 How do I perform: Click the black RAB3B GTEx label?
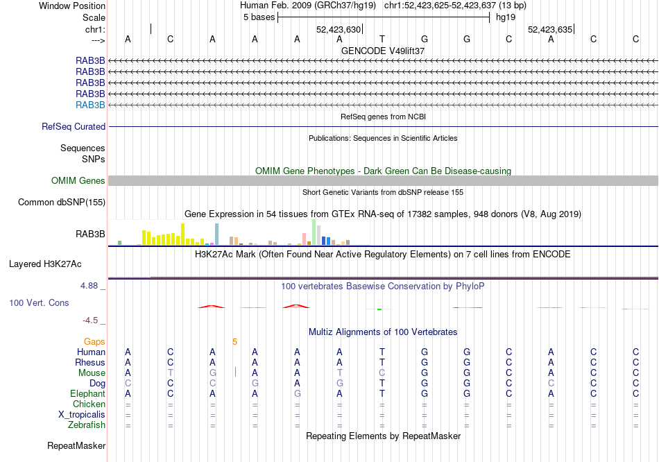click(90, 234)
